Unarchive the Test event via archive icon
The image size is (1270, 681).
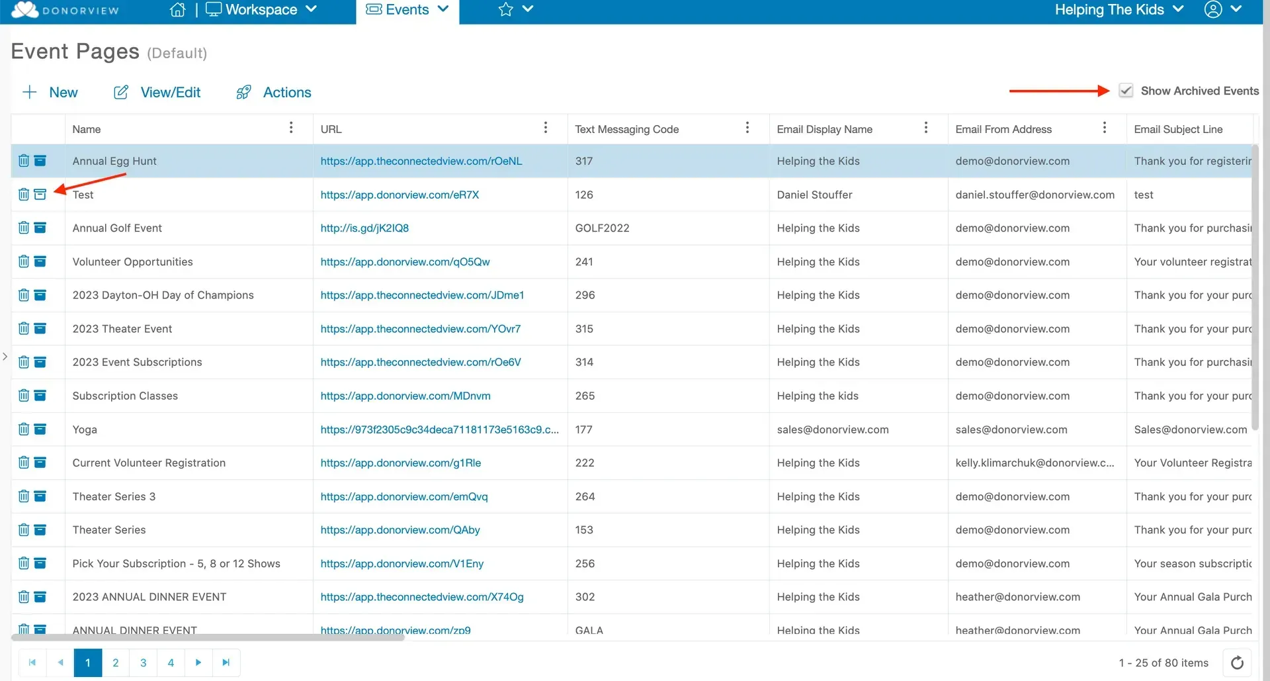pos(40,195)
